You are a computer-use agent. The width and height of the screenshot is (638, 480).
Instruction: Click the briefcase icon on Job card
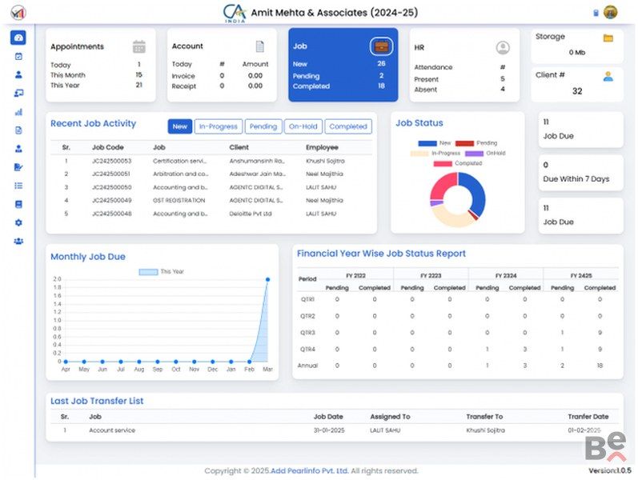pyautogui.click(x=381, y=46)
